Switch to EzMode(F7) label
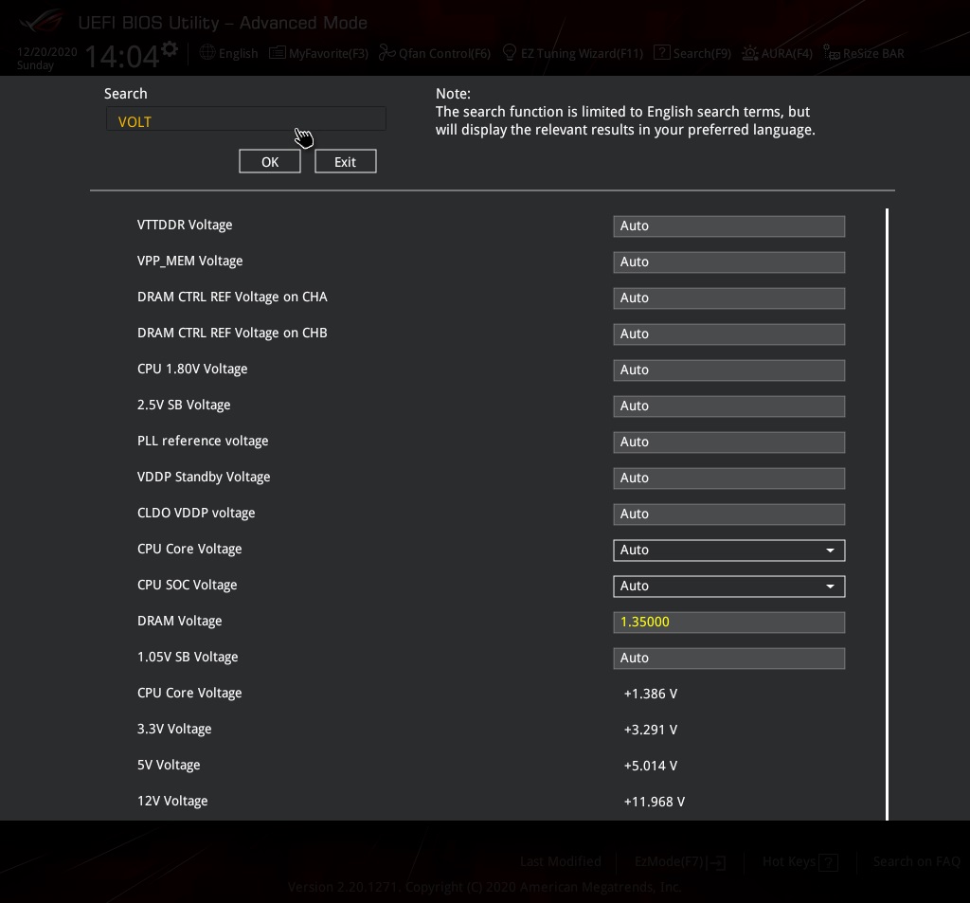This screenshot has width=970, height=903. click(x=669, y=861)
